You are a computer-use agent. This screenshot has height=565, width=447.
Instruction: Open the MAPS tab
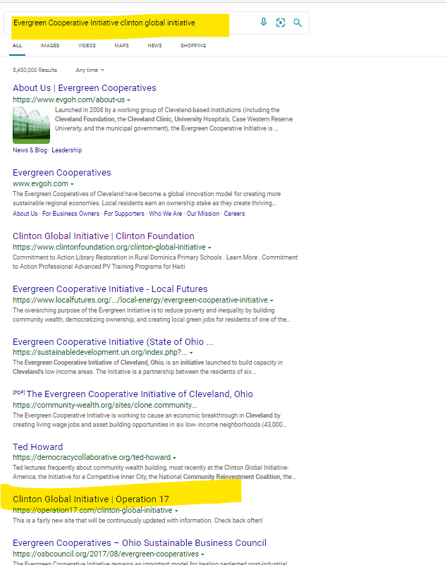point(122,45)
